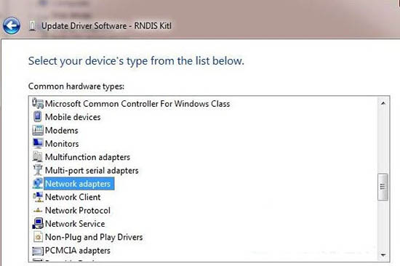The image size is (400, 266).
Task: Click the scrollbar down arrow
Action: tap(383, 254)
